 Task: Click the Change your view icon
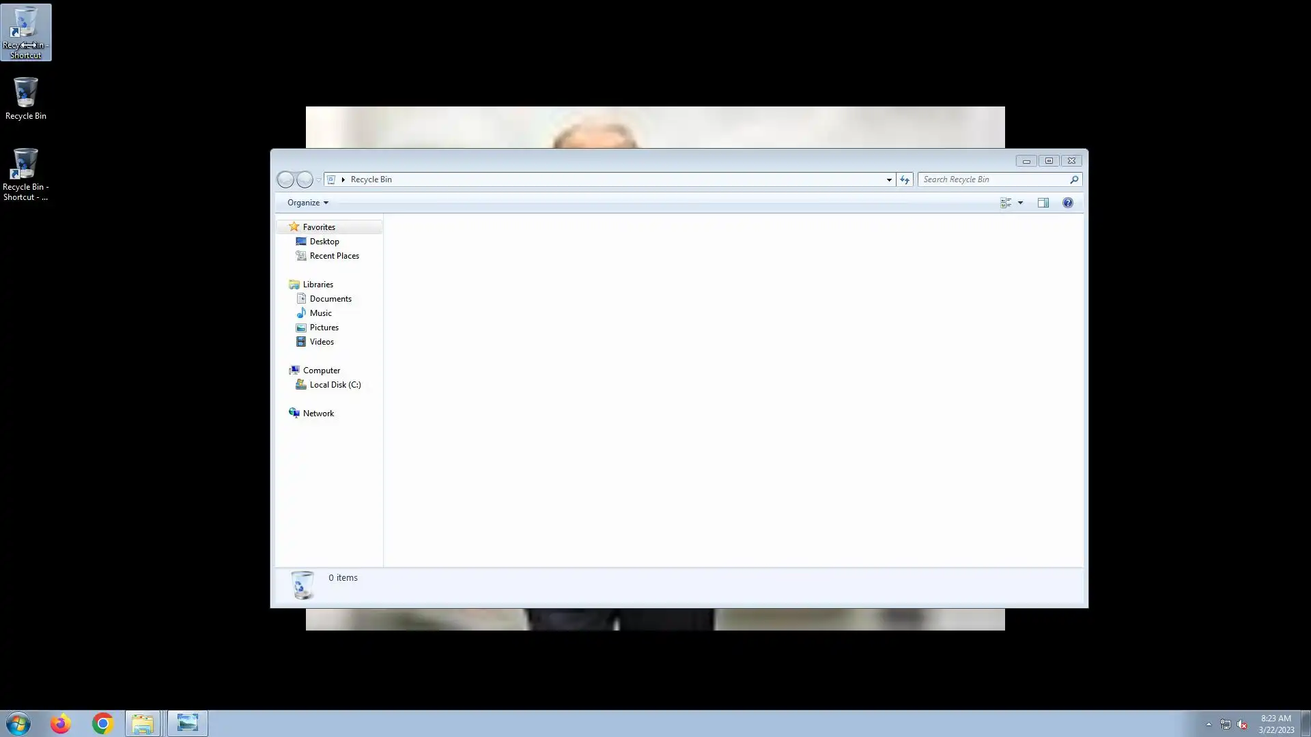pos(1006,203)
